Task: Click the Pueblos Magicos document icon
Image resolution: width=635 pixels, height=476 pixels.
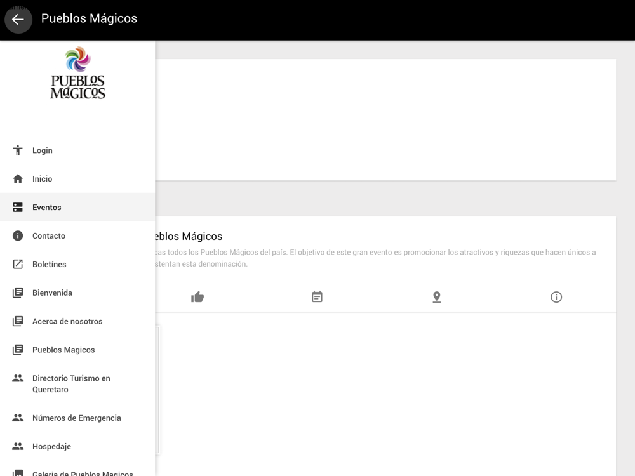Action: (x=18, y=350)
